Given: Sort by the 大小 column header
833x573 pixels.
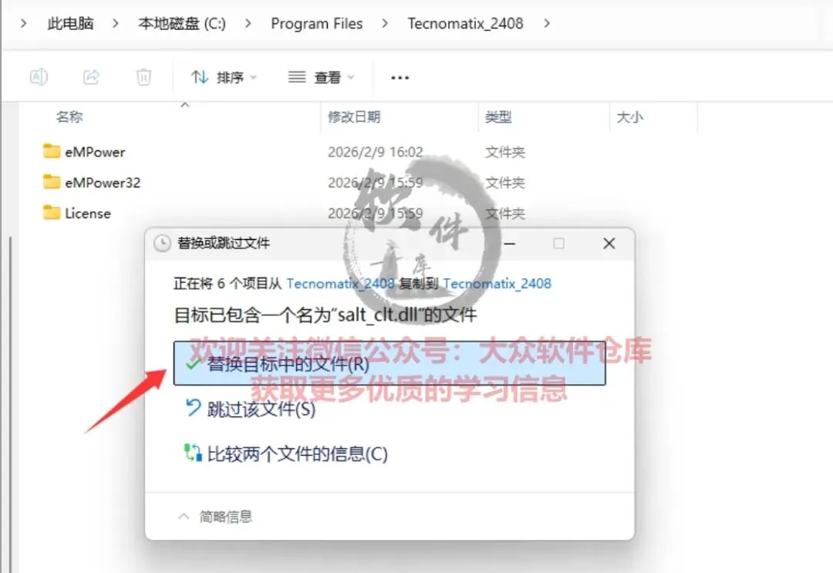Looking at the screenshot, I should (630, 116).
